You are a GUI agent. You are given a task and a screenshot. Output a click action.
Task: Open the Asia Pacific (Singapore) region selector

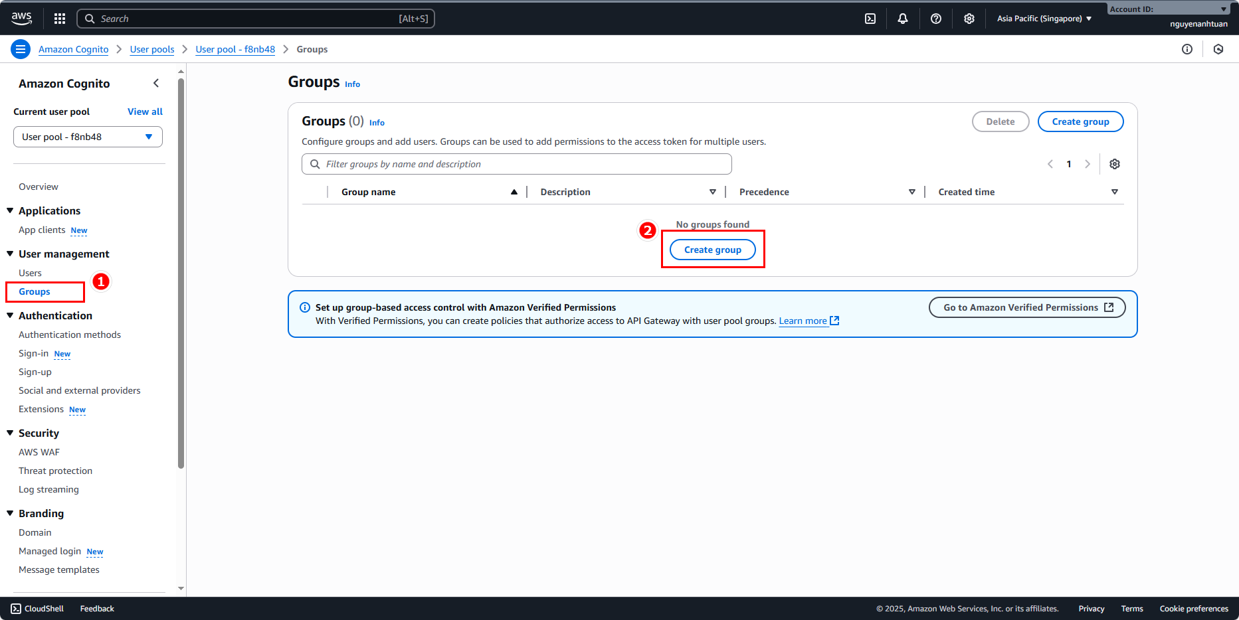point(1044,19)
